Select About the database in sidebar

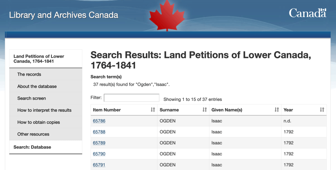pos(37,86)
